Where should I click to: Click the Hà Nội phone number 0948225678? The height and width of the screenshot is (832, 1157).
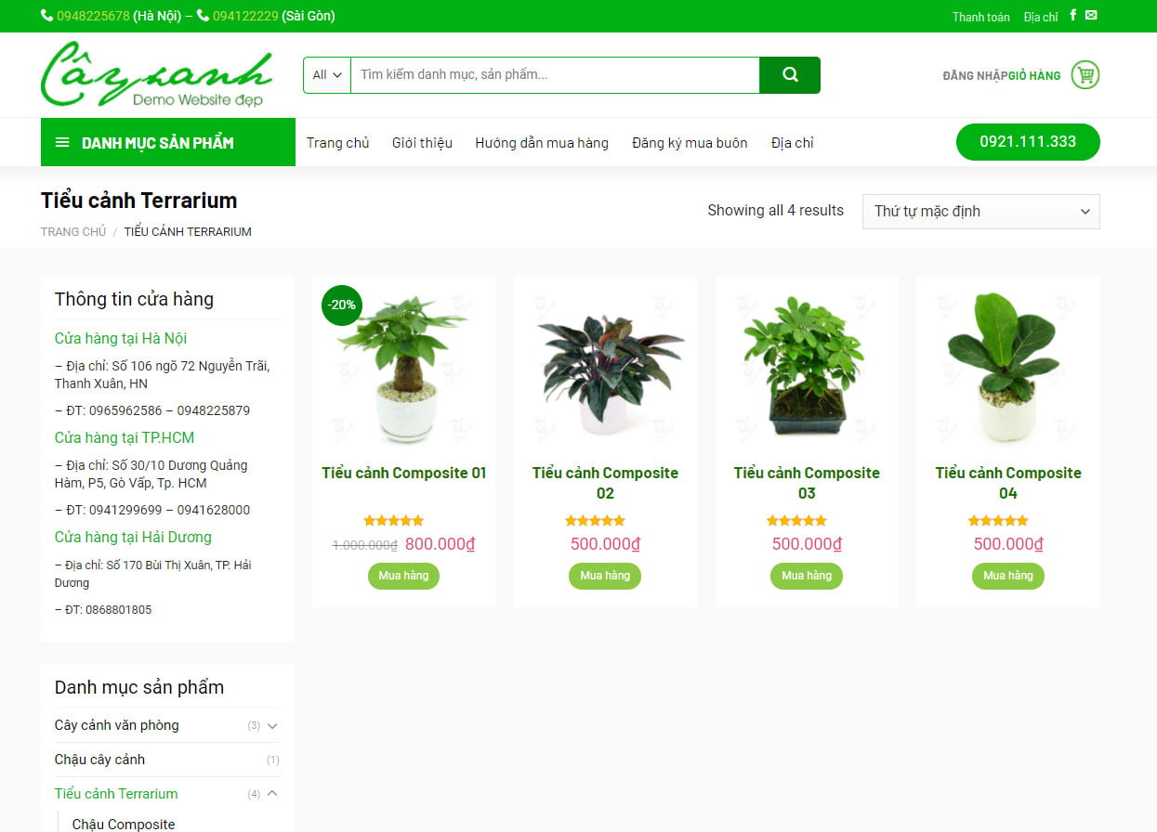[93, 16]
